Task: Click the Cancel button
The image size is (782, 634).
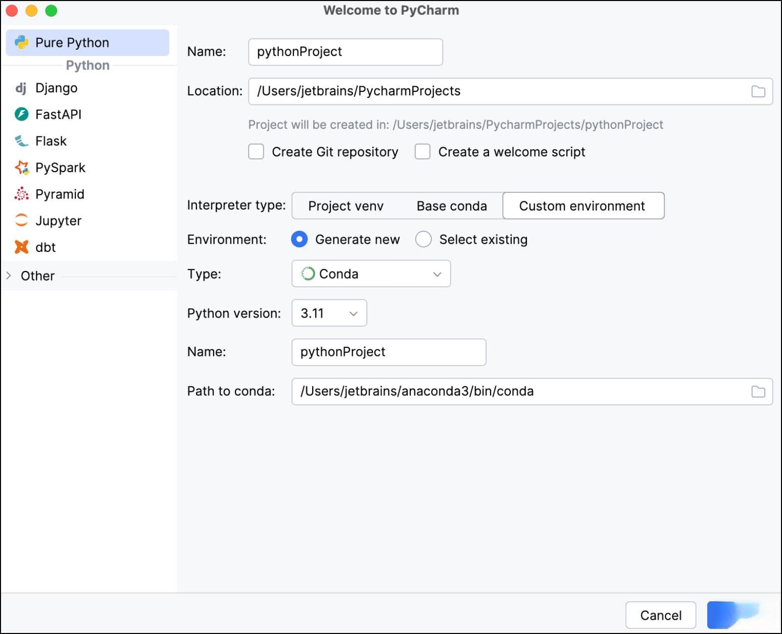Action: click(x=660, y=615)
